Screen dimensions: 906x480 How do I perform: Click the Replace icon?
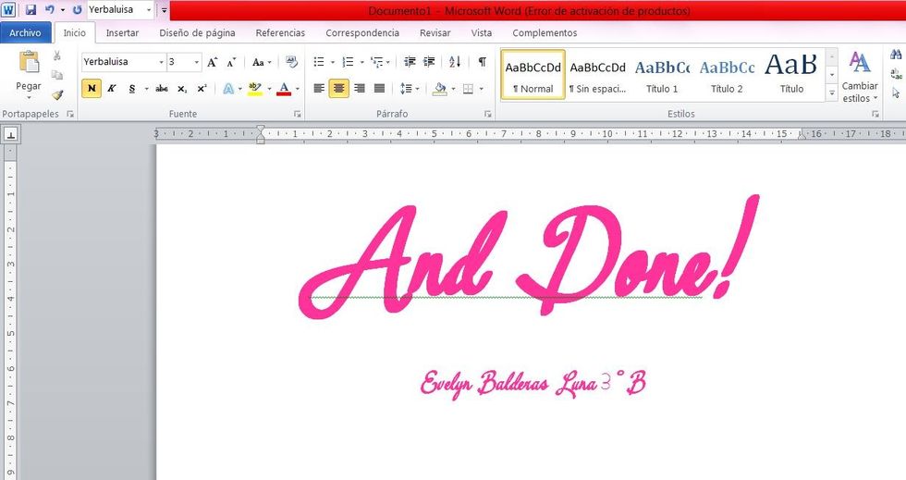pyautogui.click(x=896, y=73)
